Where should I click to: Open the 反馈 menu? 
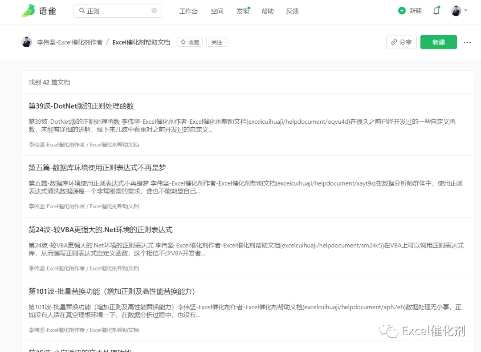tap(292, 11)
